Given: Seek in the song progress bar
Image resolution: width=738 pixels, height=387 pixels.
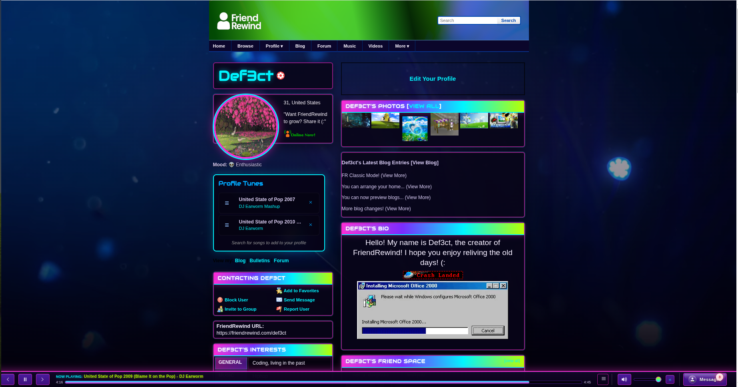Looking at the screenshot, I should tap(323, 382).
